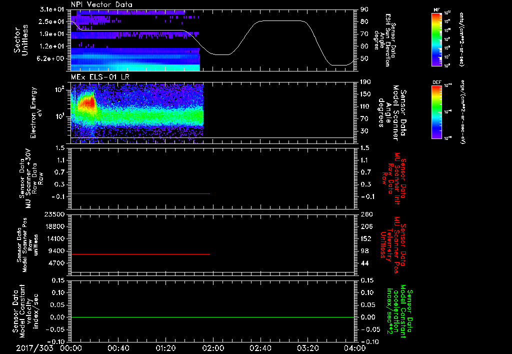Click the 03:20 time axis label
Screen dimensions: 512x354
click(x=307, y=348)
